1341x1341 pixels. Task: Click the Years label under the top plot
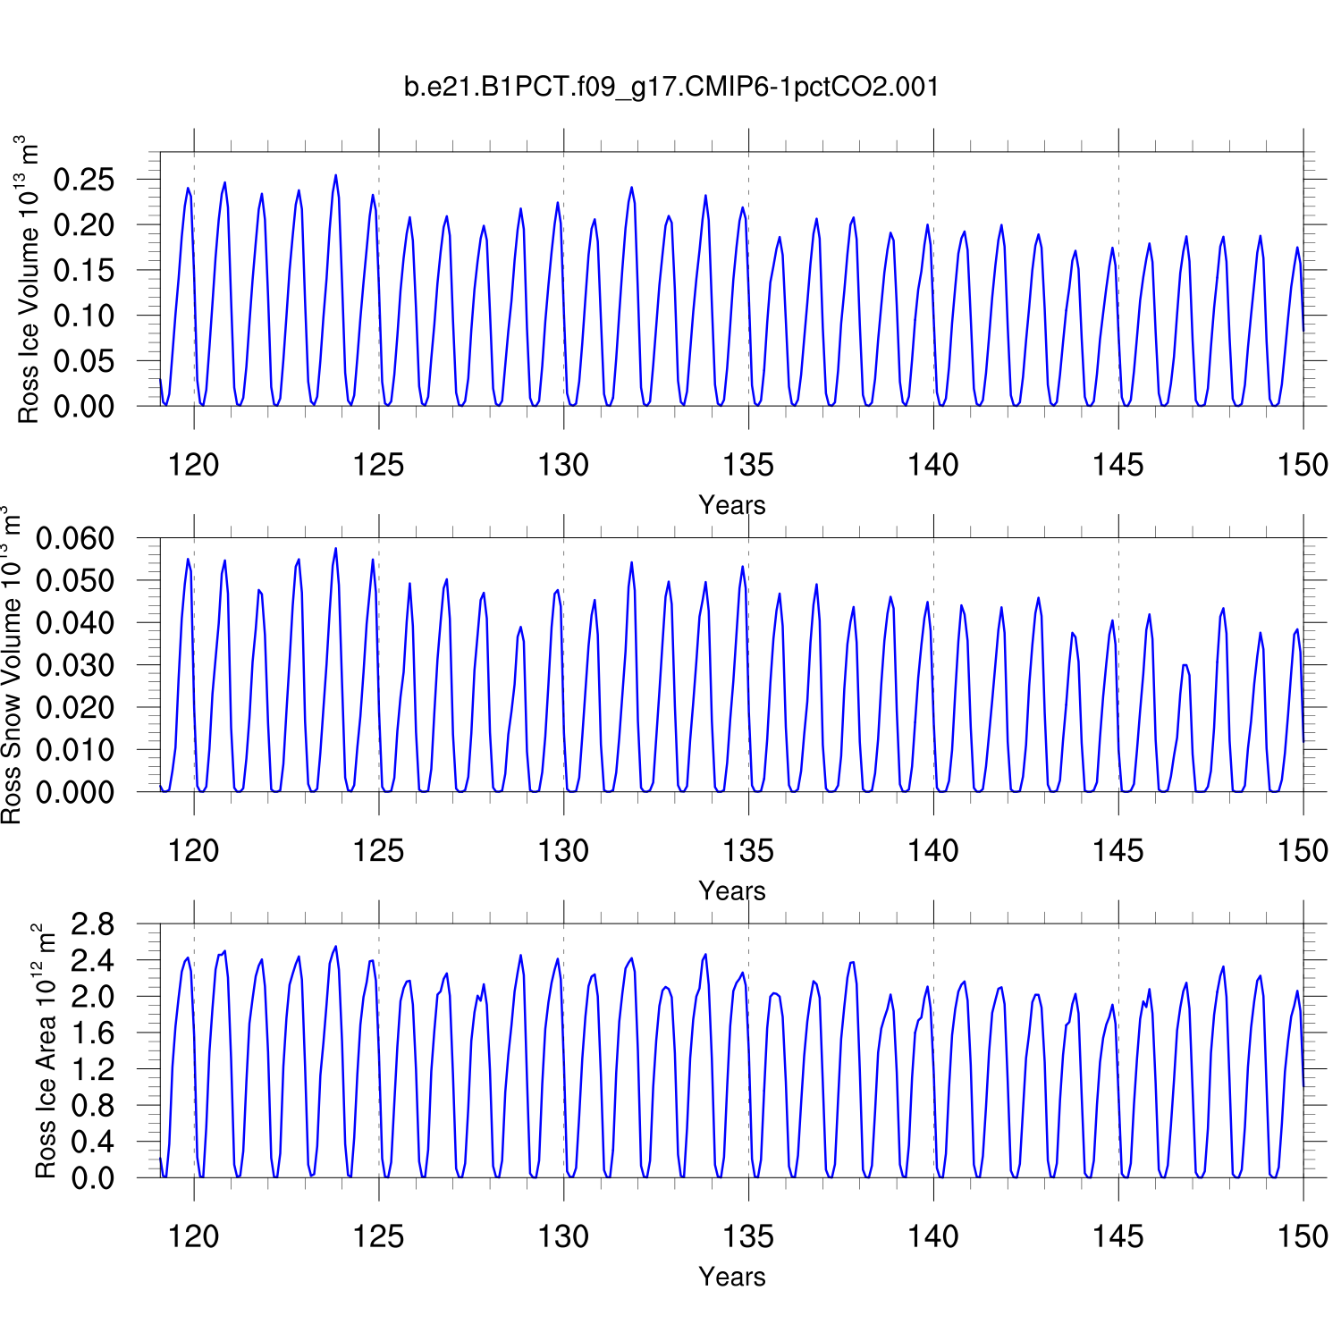click(x=731, y=505)
